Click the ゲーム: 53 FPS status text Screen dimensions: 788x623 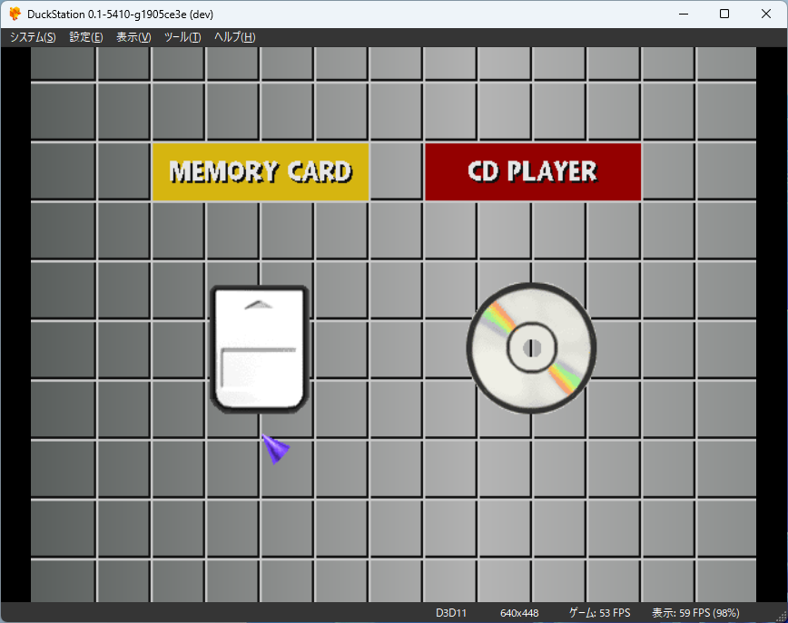click(599, 613)
